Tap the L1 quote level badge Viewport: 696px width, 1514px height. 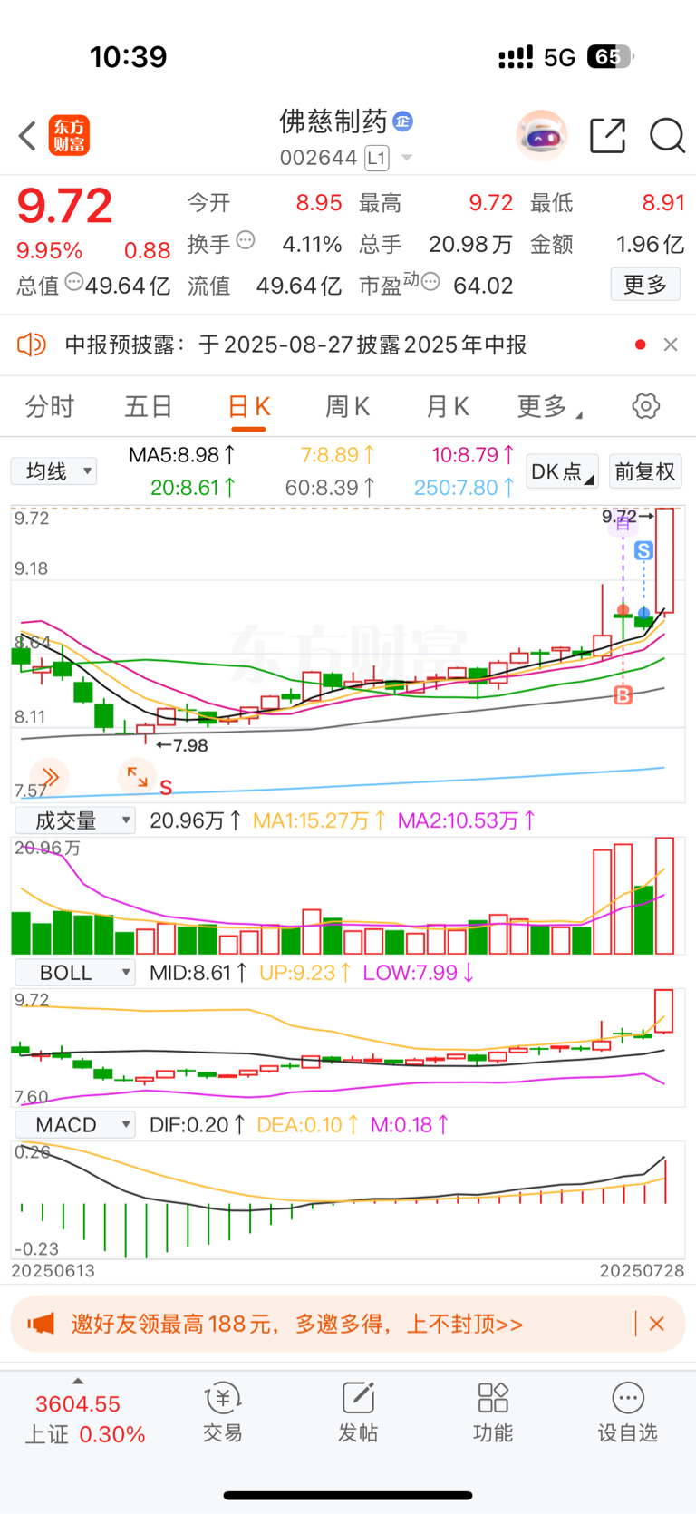(x=377, y=159)
